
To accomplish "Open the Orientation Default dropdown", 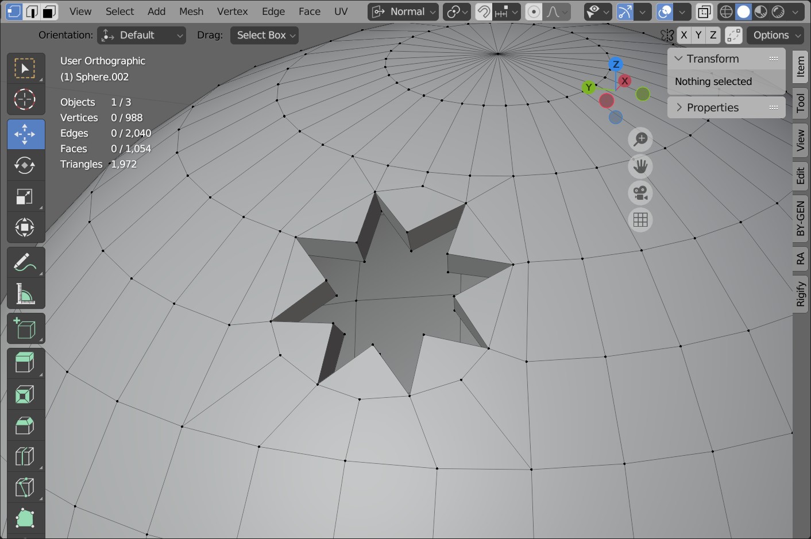I will coord(141,35).
